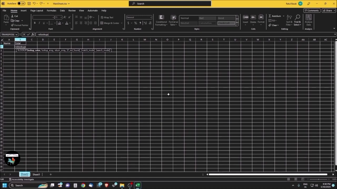Click Accessibility: Investigate status
The height and width of the screenshot is (189, 337).
tap(22, 179)
